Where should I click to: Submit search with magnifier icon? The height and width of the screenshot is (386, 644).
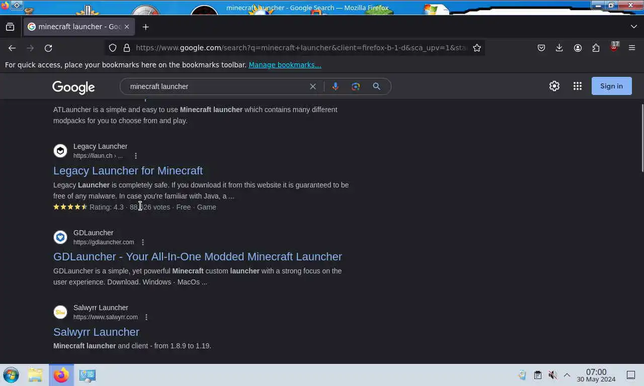[376, 86]
